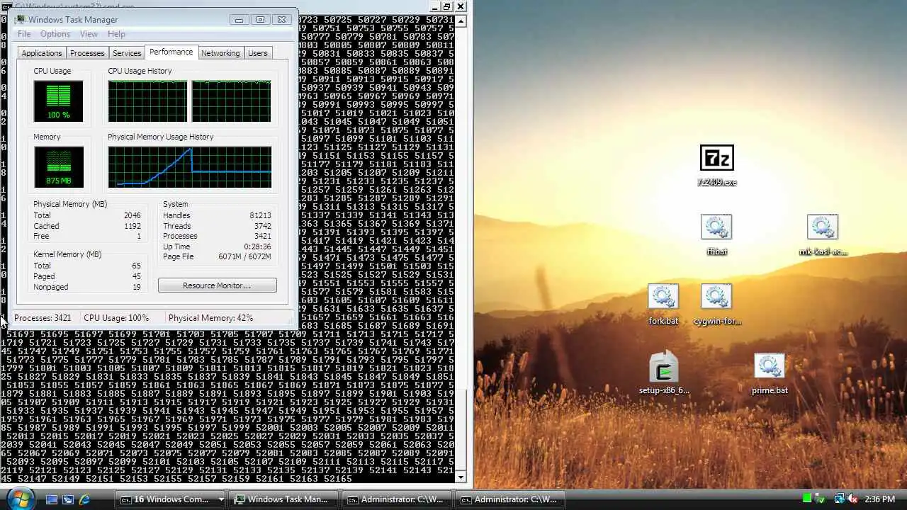This screenshot has width=907, height=510.
Task: Click the Handles value 81213
Action: tap(259, 215)
